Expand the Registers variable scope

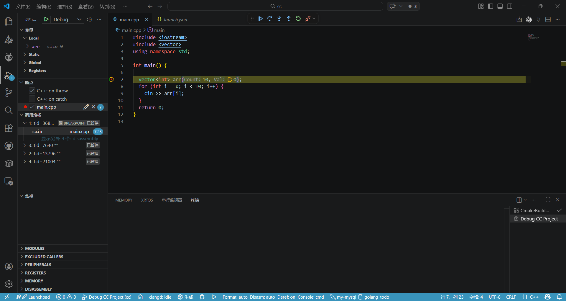(x=25, y=71)
